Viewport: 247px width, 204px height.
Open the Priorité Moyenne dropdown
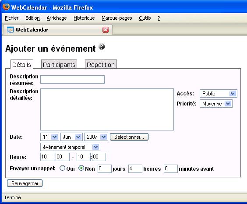tap(216, 104)
